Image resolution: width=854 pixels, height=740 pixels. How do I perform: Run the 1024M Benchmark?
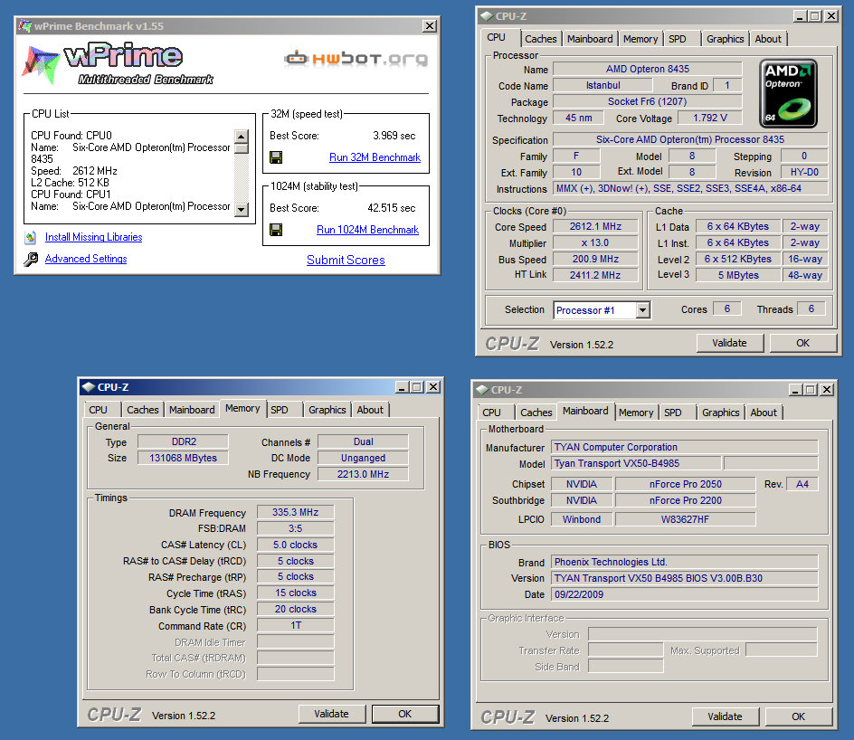pyautogui.click(x=367, y=230)
